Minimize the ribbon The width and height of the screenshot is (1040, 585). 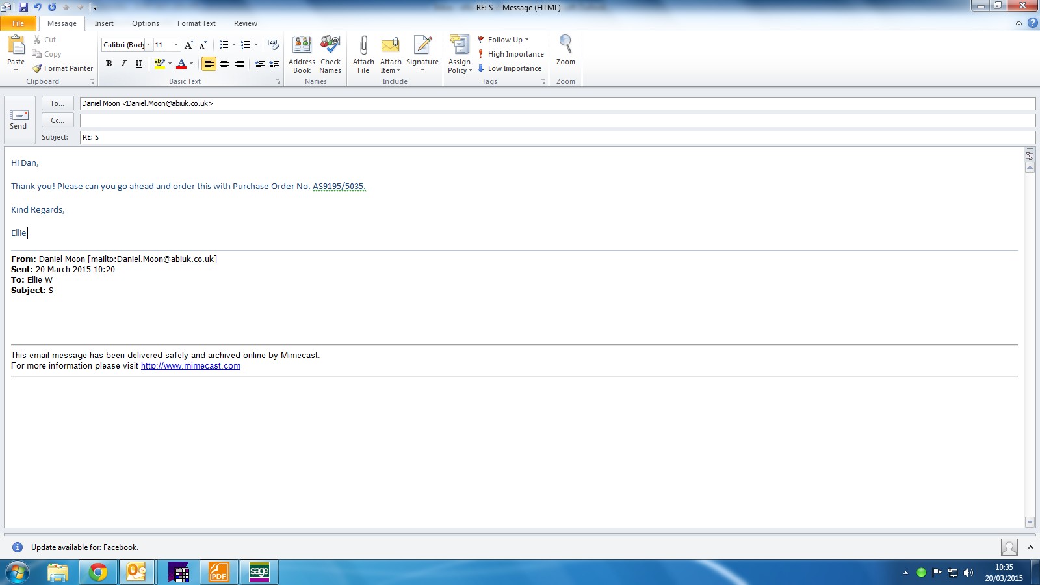tap(1019, 23)
